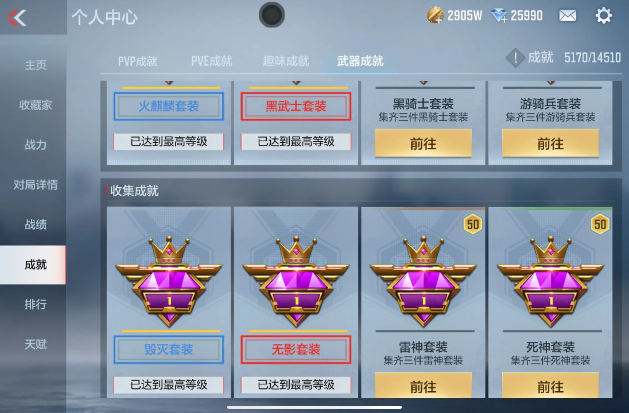Go to 排行 in the sidebar

(x=36, y=304)
